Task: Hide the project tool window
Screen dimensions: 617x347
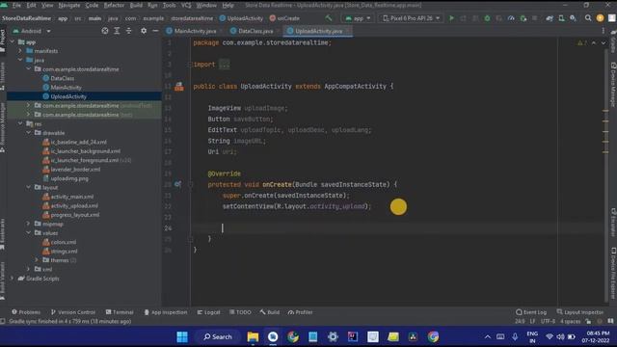Action: point(155,31)
